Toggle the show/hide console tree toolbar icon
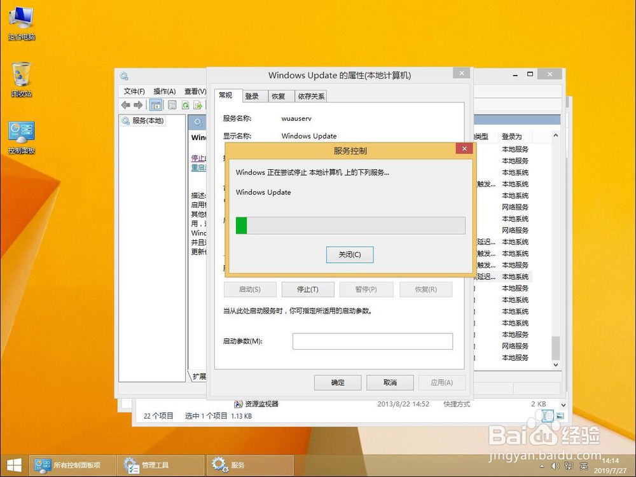 pyautogui.click(x=156, y=105)
